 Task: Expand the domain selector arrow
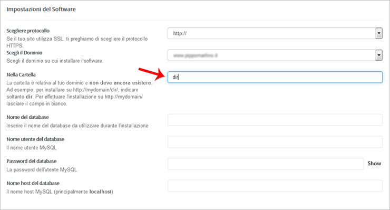pyautogui.click(x=379, y=55)
